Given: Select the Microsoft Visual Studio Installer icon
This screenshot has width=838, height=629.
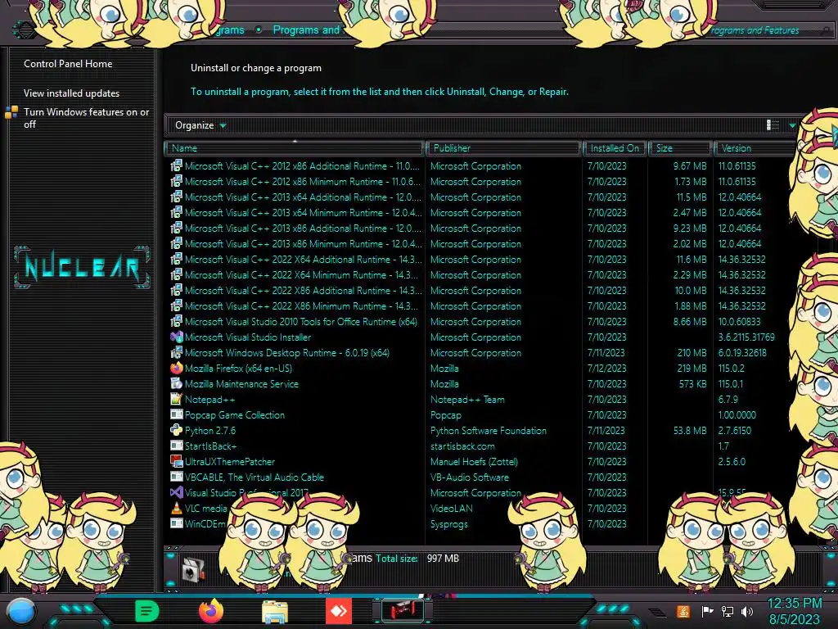Looking at the screenshot, I should point(177,337).
